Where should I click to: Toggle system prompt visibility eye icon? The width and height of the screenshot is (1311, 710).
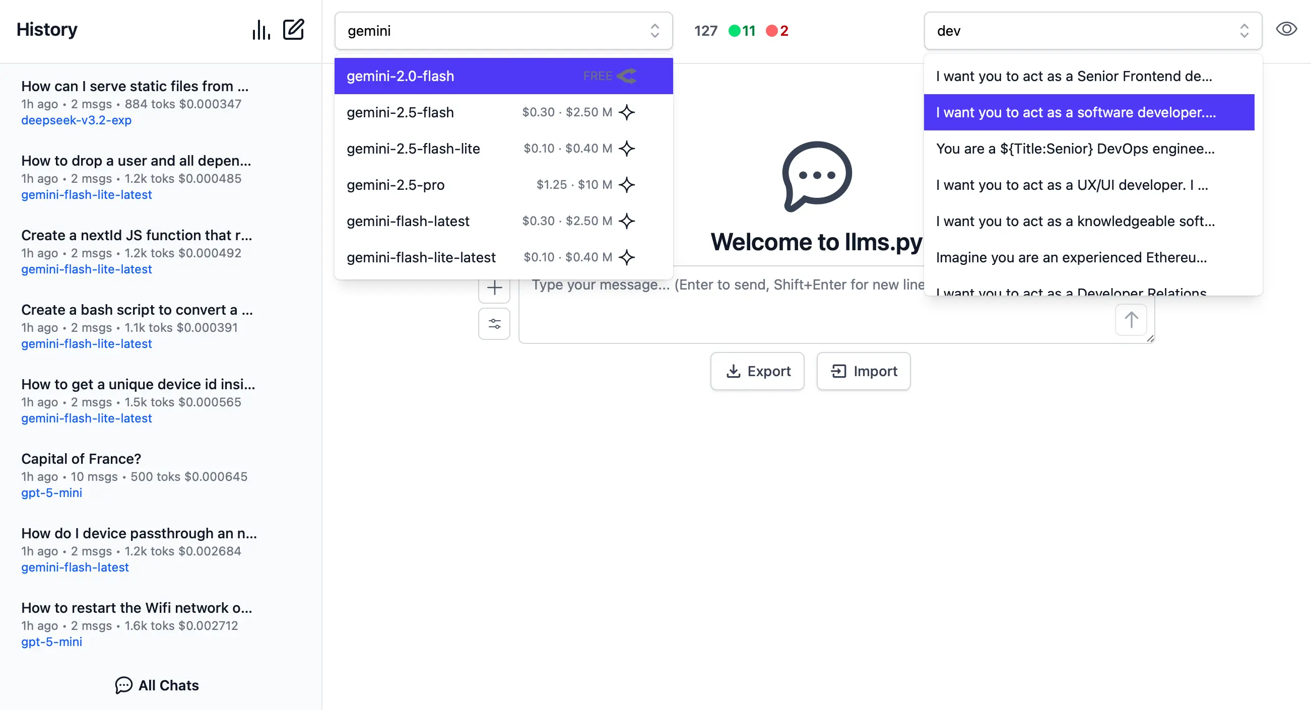[x=1286, y=30]
